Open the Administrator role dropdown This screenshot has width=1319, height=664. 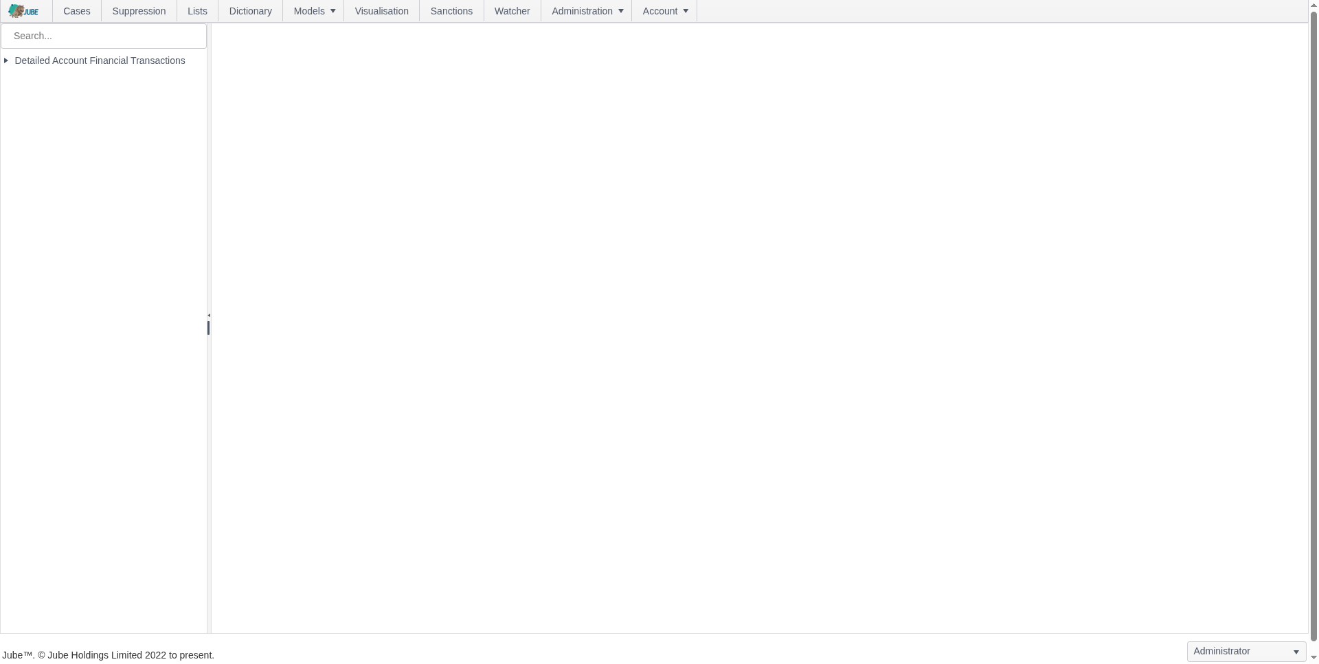tap(1246, 652)
